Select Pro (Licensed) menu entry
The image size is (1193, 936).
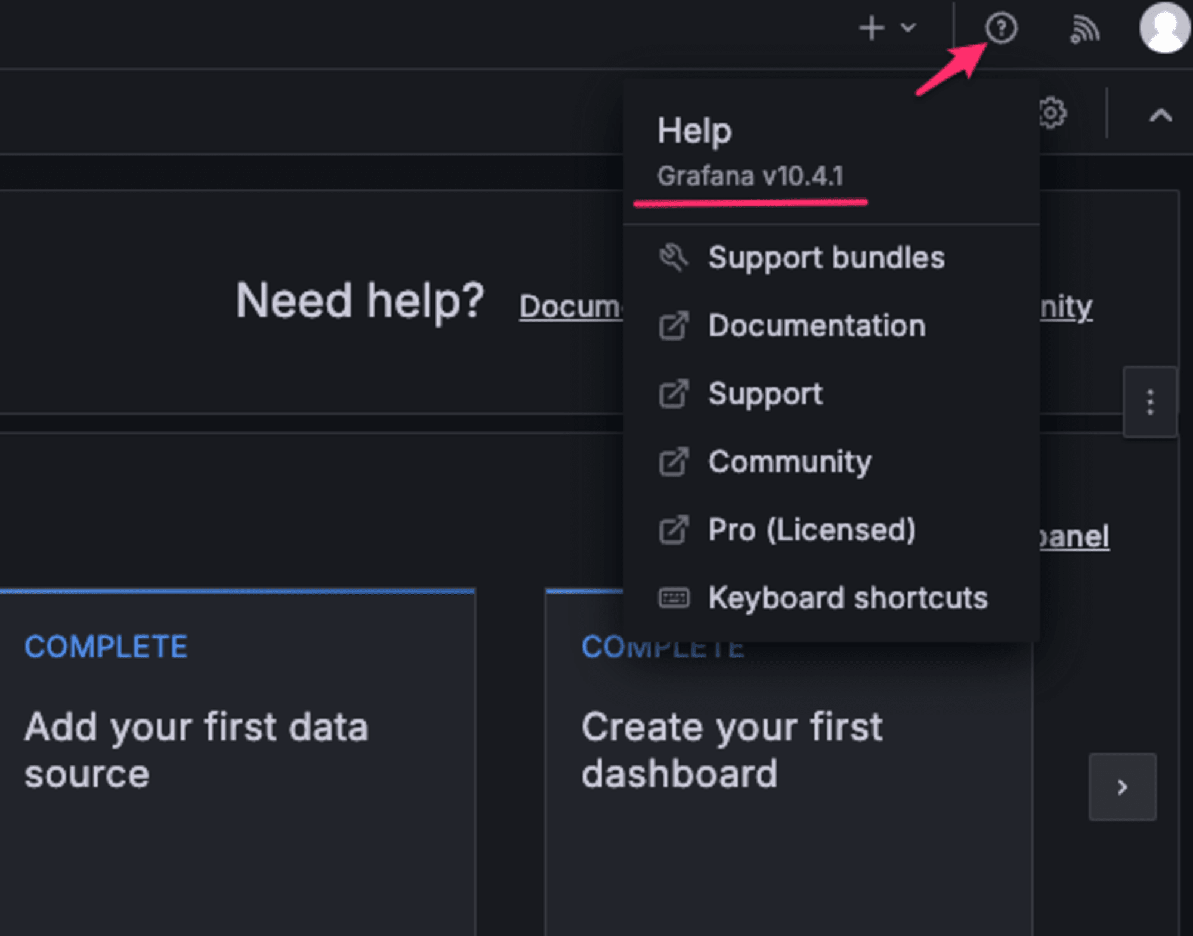[832, 530]
